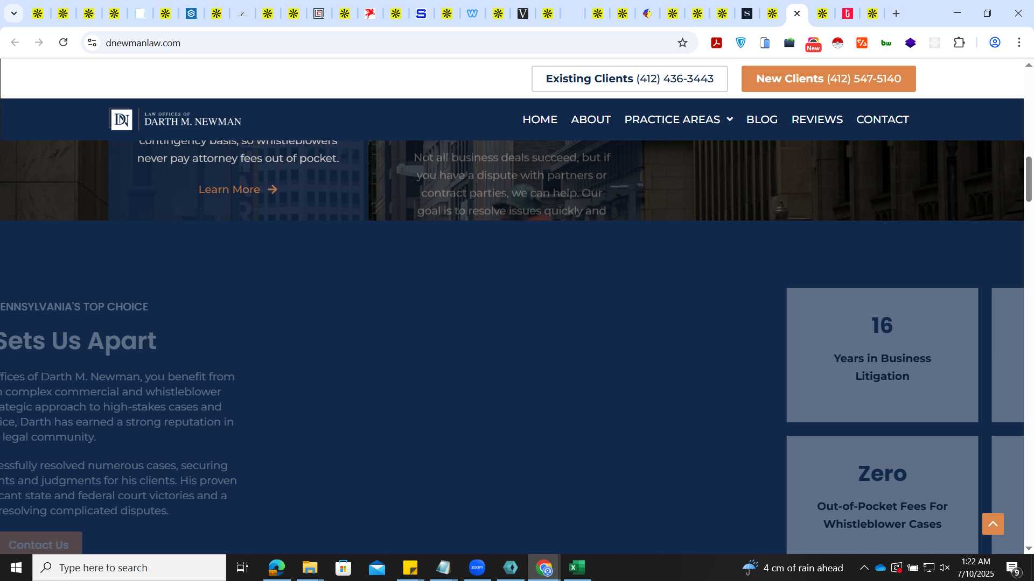Click the mobile device simulator extension icon
1034x581 pixels.
click(765, 43)
